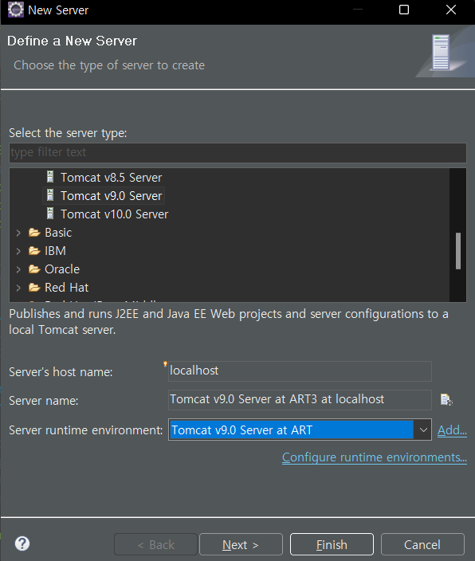
Task: Click the Tomcat v10.0 Server icon
Action: tap(50, 214)
